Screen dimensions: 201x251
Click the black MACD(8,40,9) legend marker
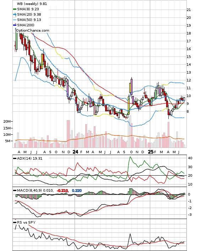pos(15,191)
